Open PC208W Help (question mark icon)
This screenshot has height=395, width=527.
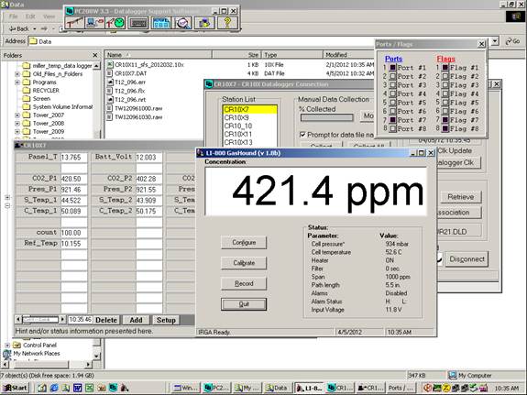227,23
